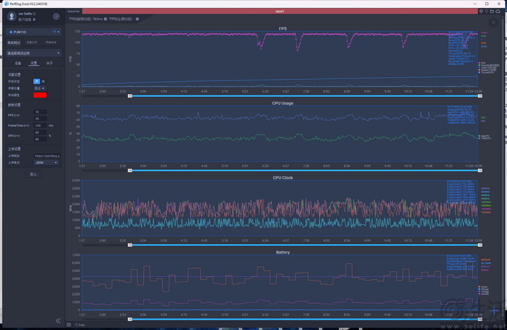Click the CPU lower threshold field showing 60

40,133
